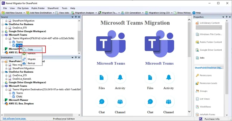Open Jobs in the Properties panel
The height and width of the screenshot is (121, 232).
point(200,58)
